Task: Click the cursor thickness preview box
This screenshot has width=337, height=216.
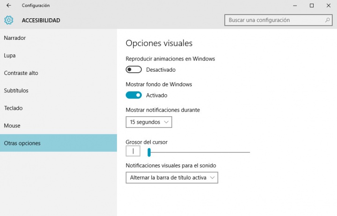Action: click(x=133, y=151)
